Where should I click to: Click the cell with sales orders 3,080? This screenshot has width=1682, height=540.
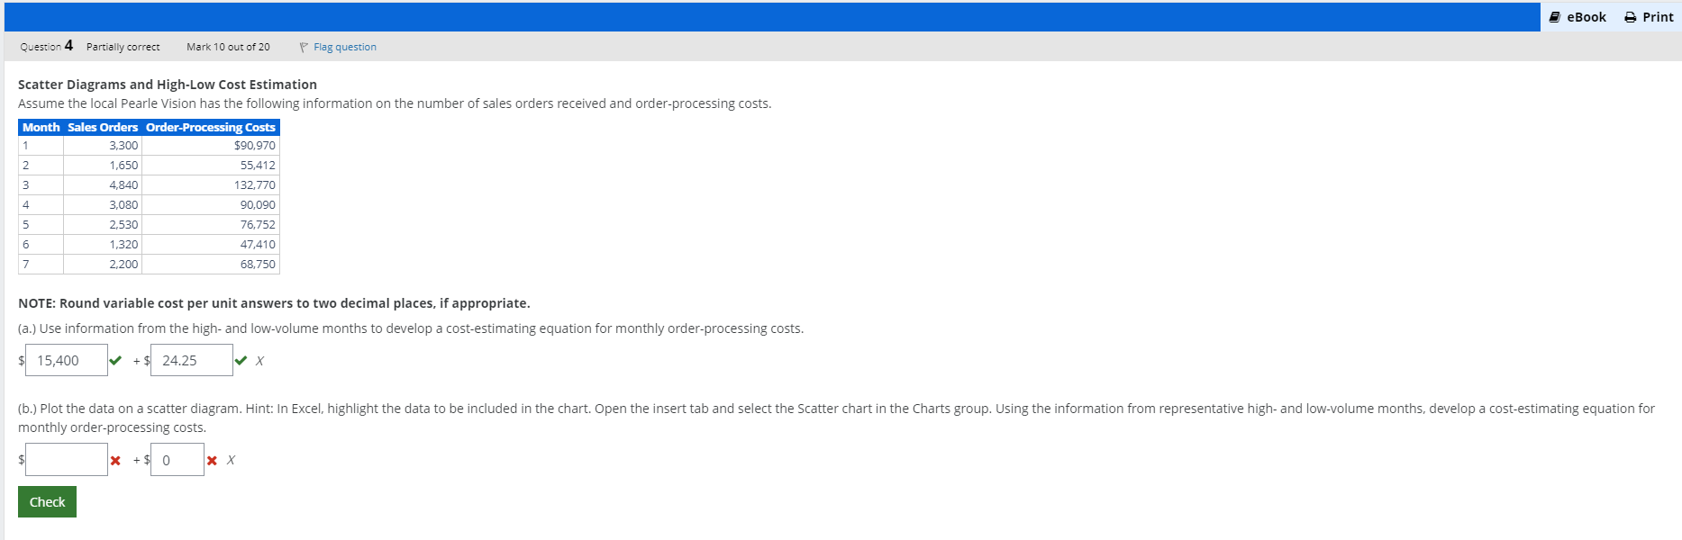103,205
